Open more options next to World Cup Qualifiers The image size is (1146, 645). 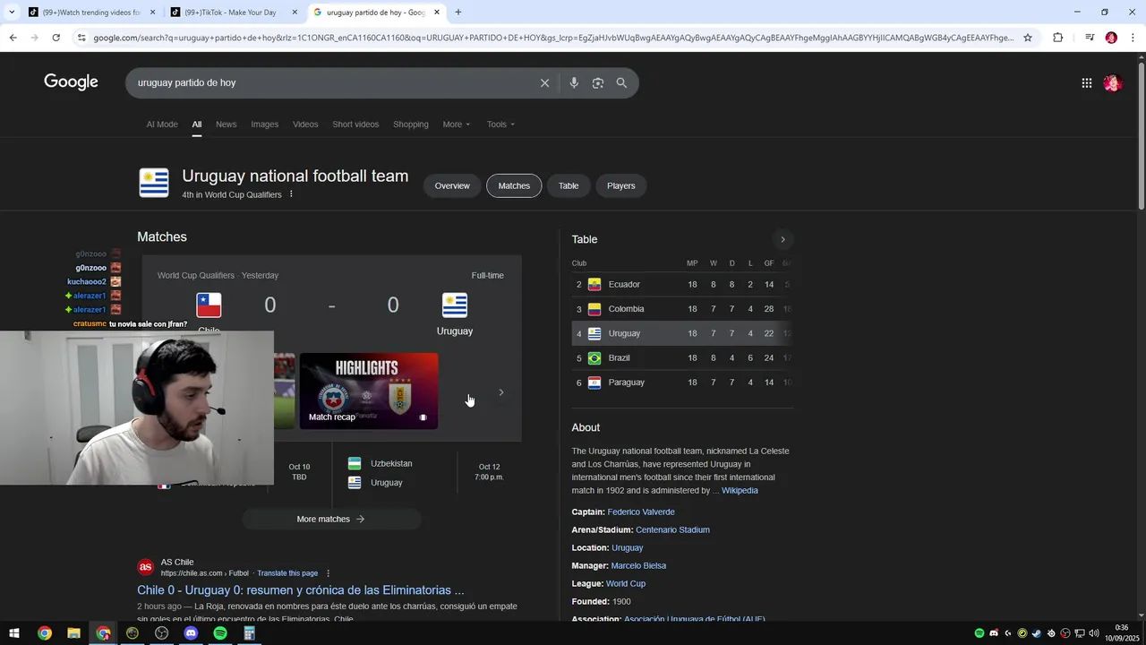[291, 194]
